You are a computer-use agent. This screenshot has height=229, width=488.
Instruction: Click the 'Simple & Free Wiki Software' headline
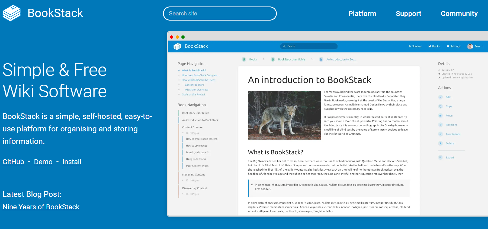click(x=55, y=80)
